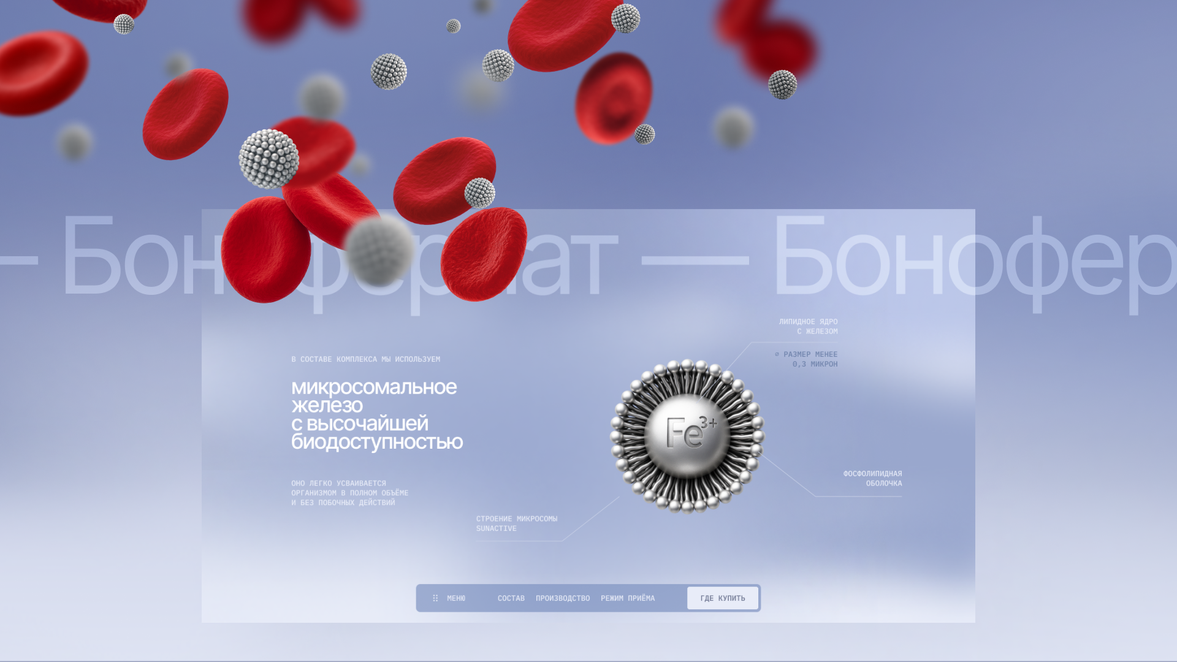
Task: Click the СТРОЕНИЕ МИКРОСОМЫ SUNACTIVE caption
Action: tap(516, 523)
